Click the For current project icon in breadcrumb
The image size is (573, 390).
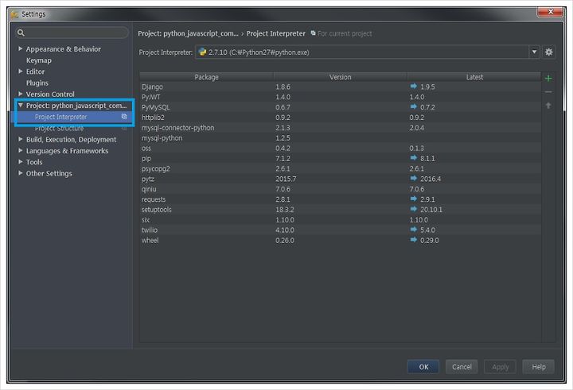(314, 33)
